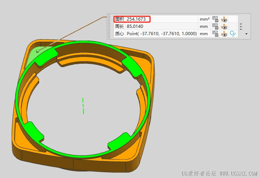This screenshot has width=259, height=178.
Task: Grab the dotted handle of the measurement panel
Action: click(x=109, y=26)
